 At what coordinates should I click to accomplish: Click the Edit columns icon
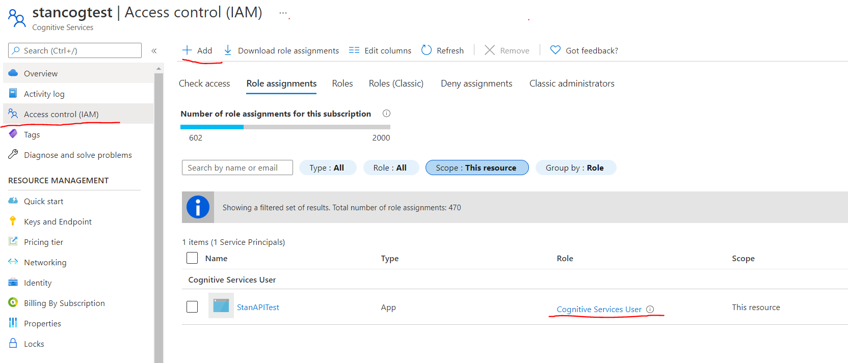click(354, 50)
